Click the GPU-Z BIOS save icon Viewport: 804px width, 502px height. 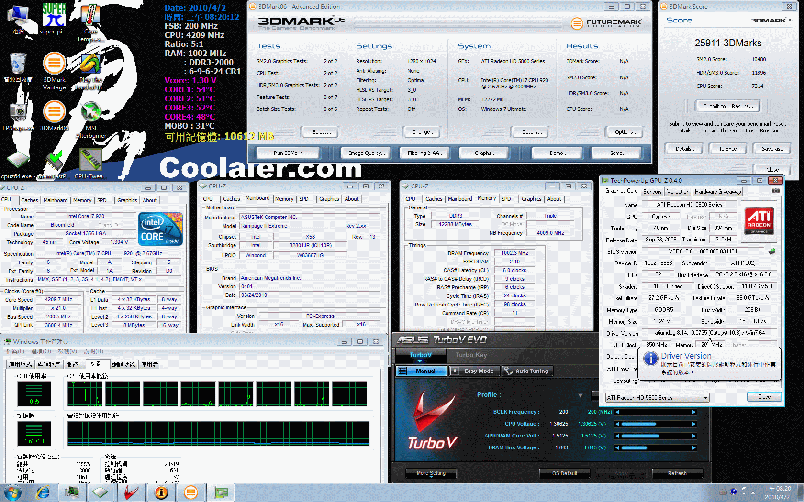click(771, 251)
